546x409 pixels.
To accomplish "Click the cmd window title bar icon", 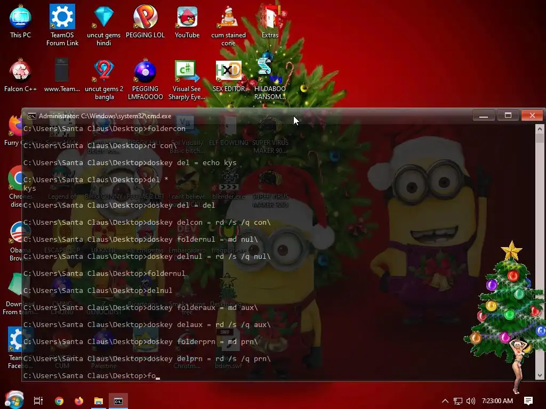I will click(31, 116).
